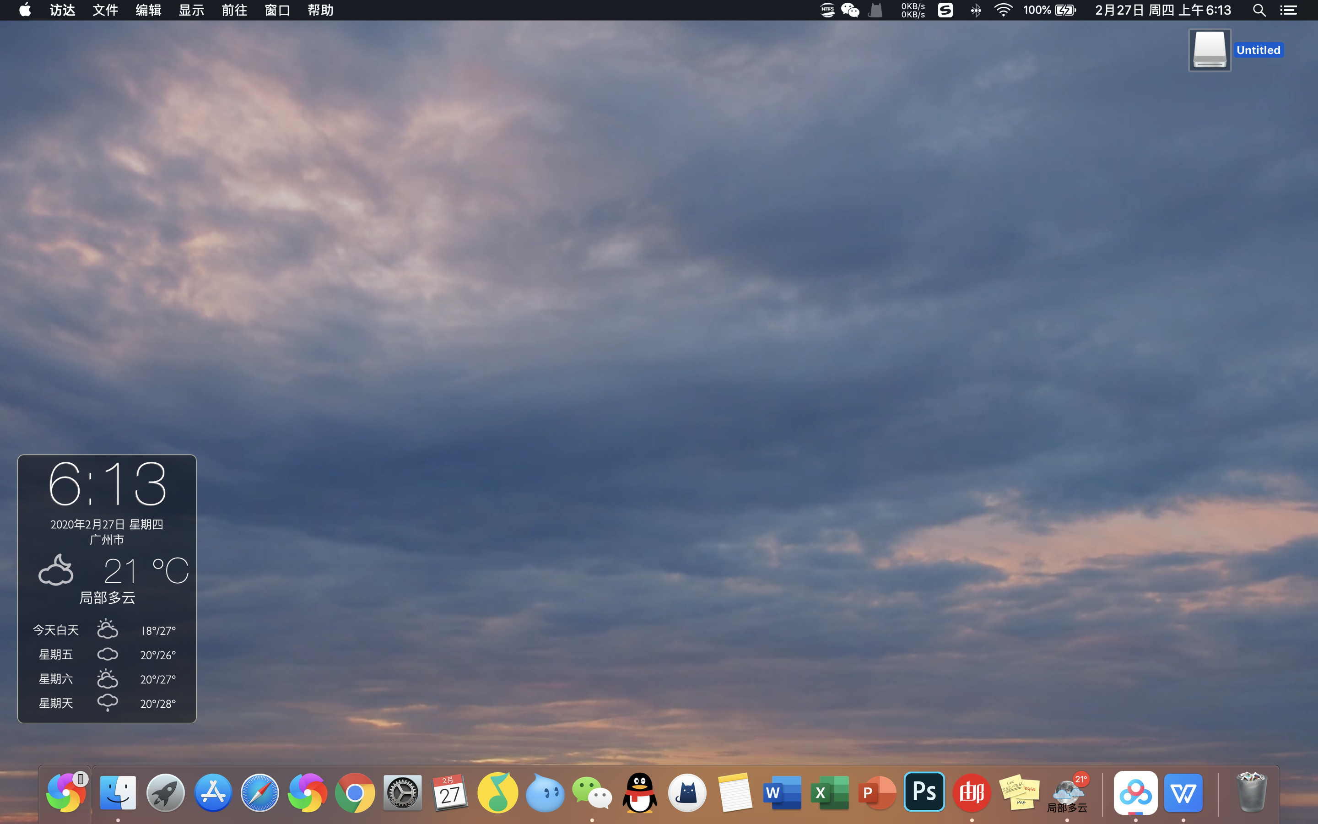Select the Untitled drive on desktop

1209,50
